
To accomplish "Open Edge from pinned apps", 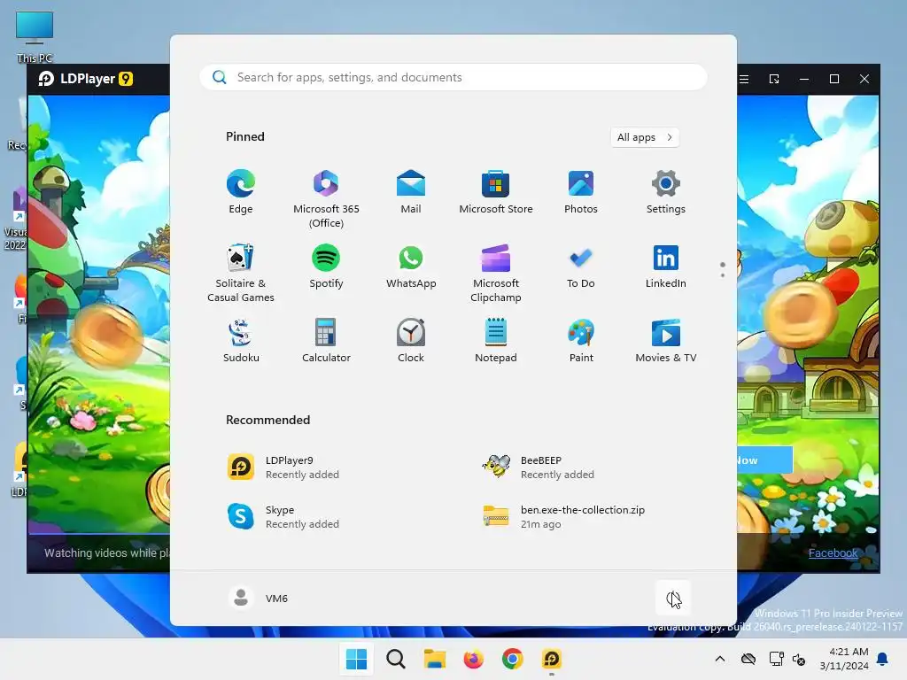I will coord(241,192).
